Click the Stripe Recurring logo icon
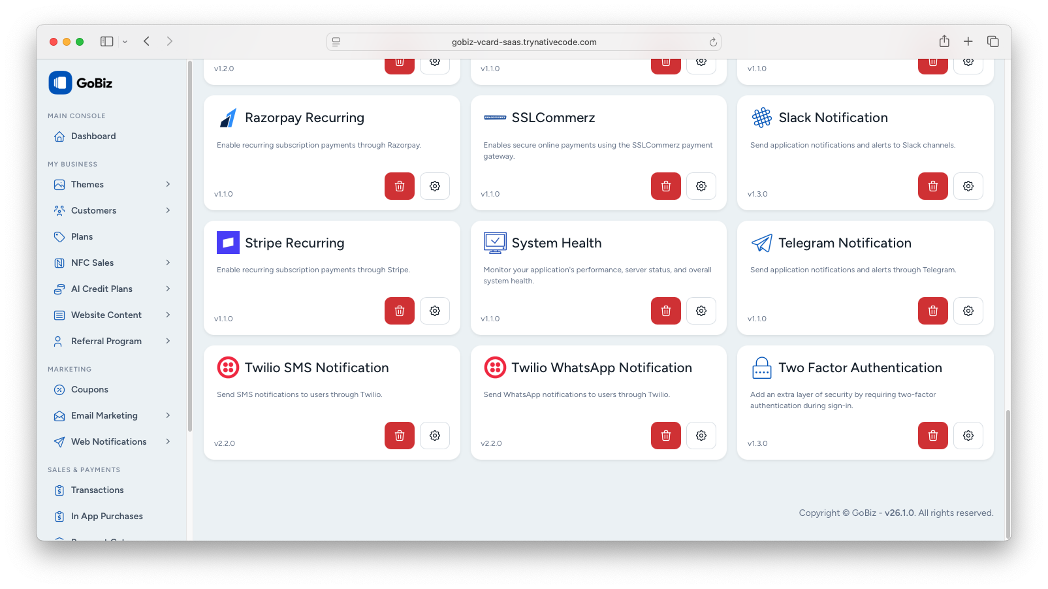Viewport: 1048px width, 589px height. pyautogui.click(x=228, y=243)
